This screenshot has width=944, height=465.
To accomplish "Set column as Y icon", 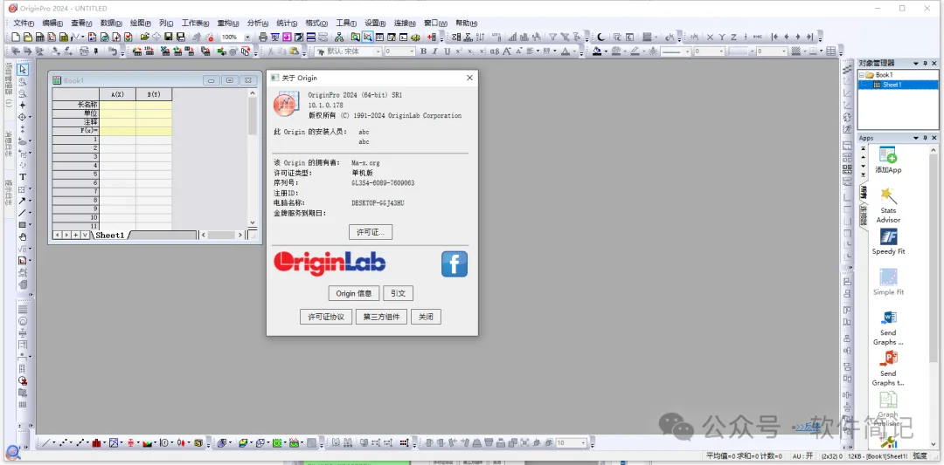I will (x=722, y=37).
